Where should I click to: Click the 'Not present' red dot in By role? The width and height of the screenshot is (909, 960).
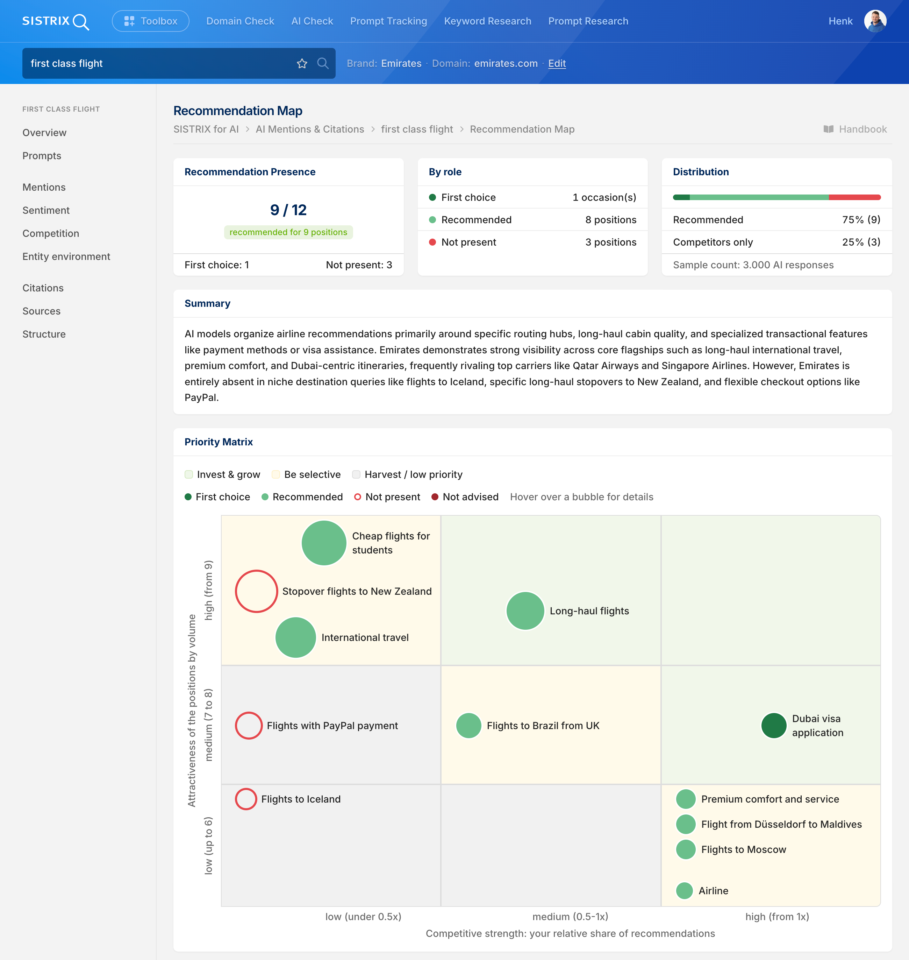click(x=433, y=242)
